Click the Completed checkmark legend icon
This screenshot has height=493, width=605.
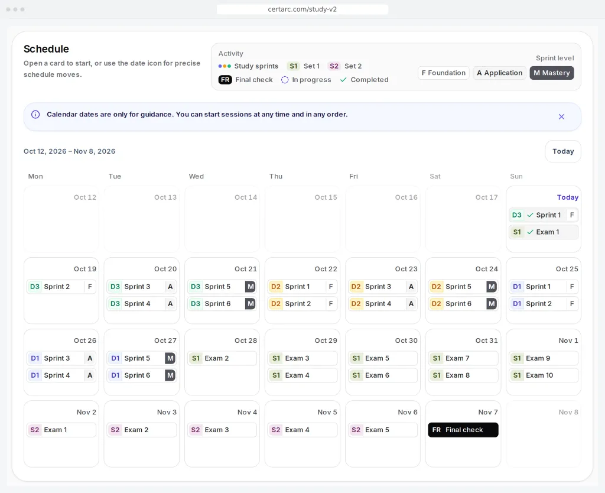point(343,80)
